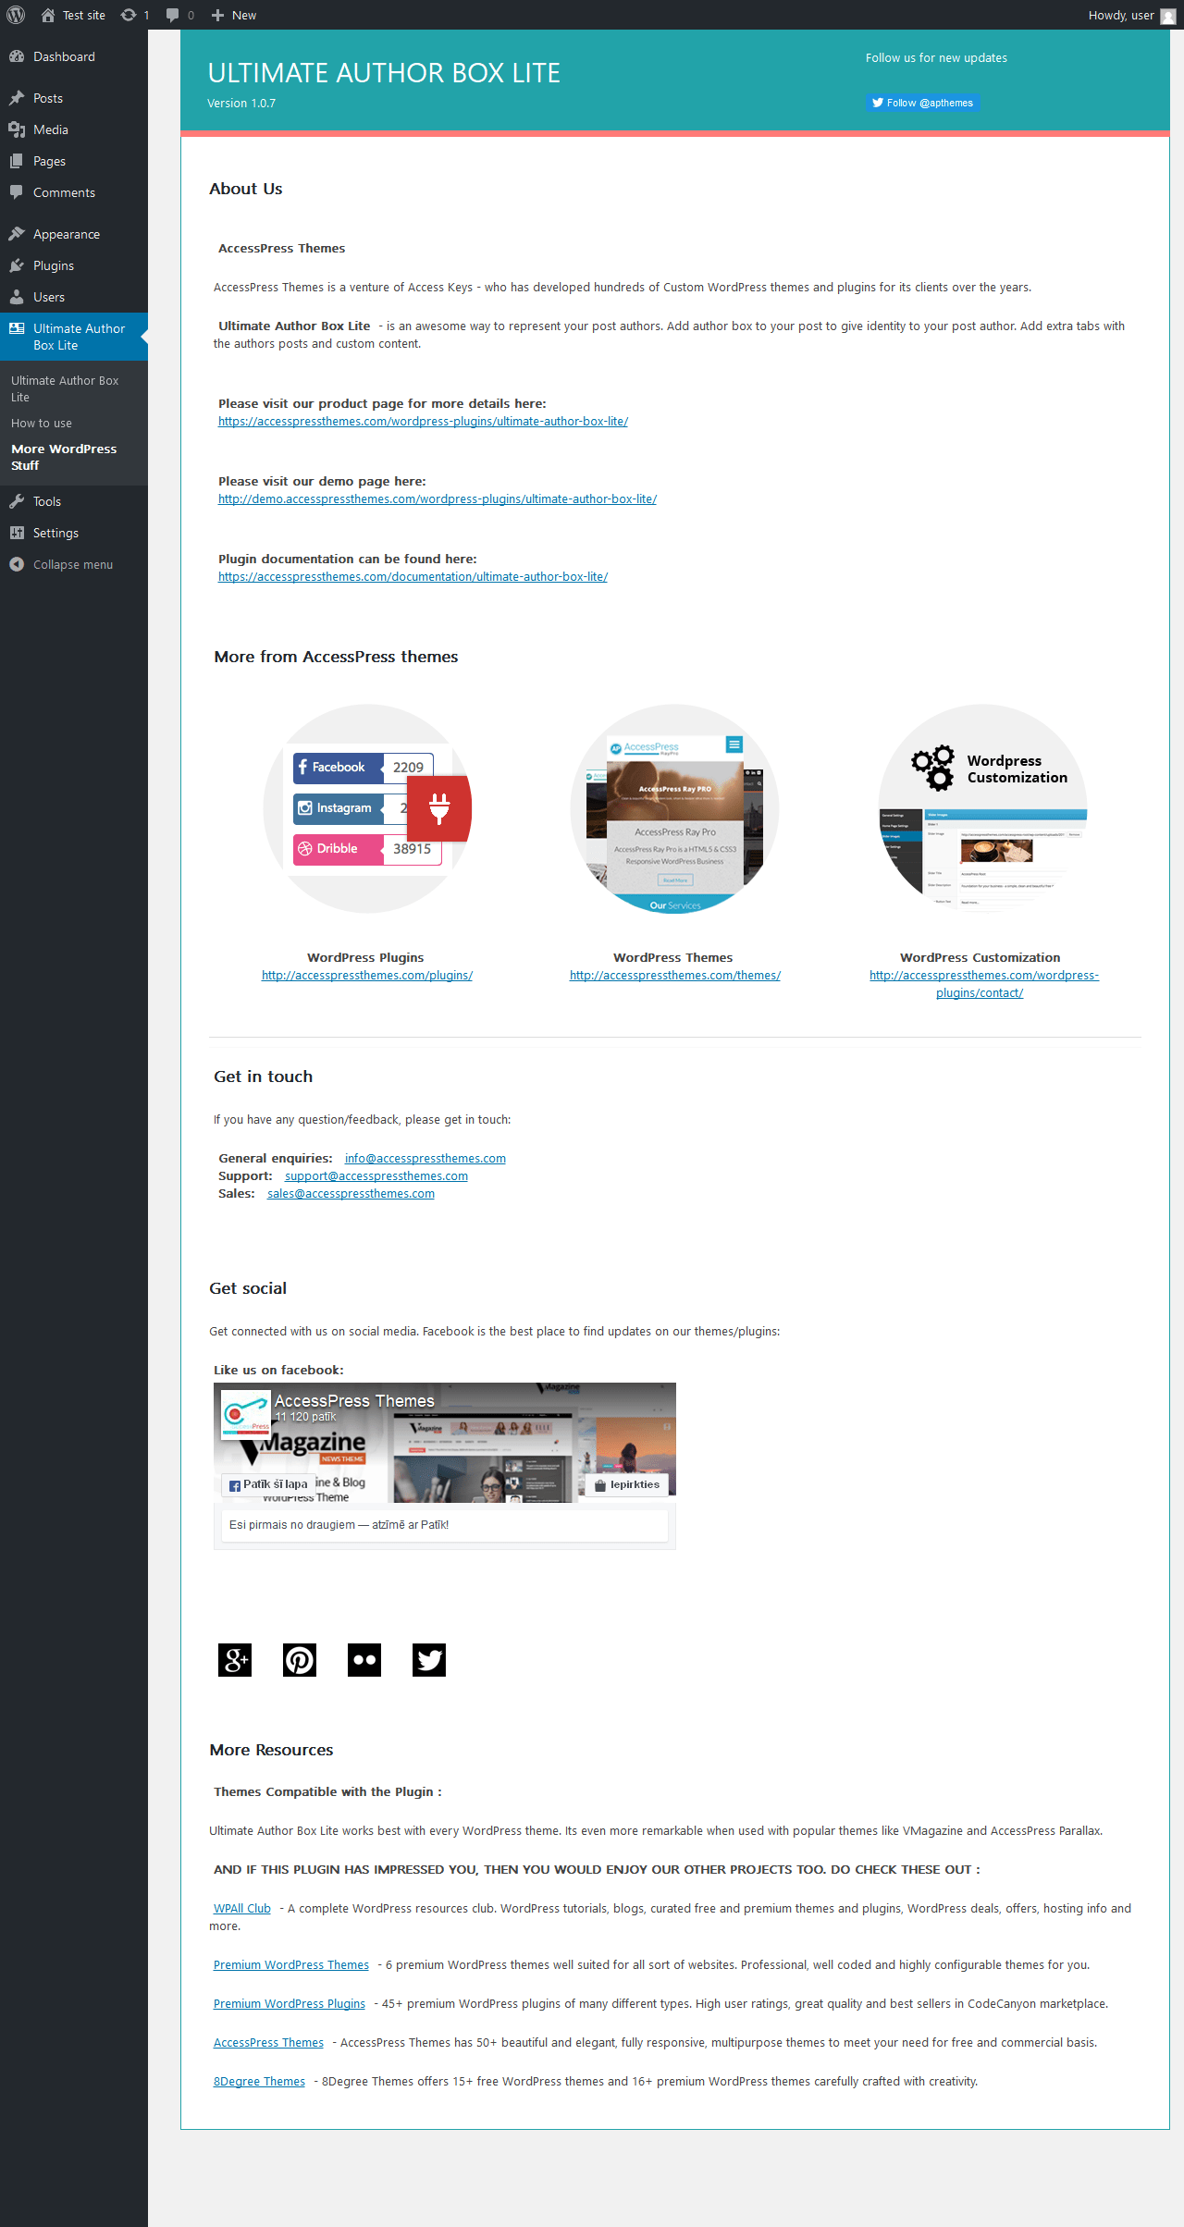The height and width of the screenshot is (2227, 1184).
Task: Click the Pages icon in sidebar
Action: [17, 161]
